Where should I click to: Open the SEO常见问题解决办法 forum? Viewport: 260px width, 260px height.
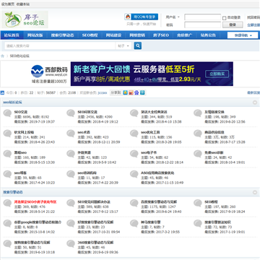tap(94, 202)
